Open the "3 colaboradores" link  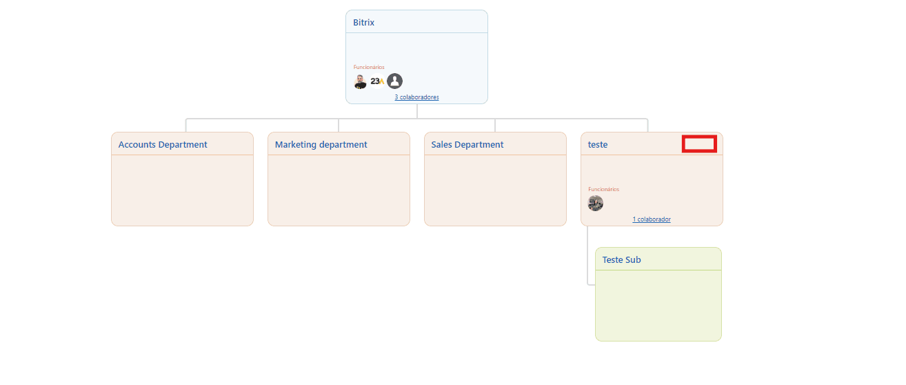point(416,97)
